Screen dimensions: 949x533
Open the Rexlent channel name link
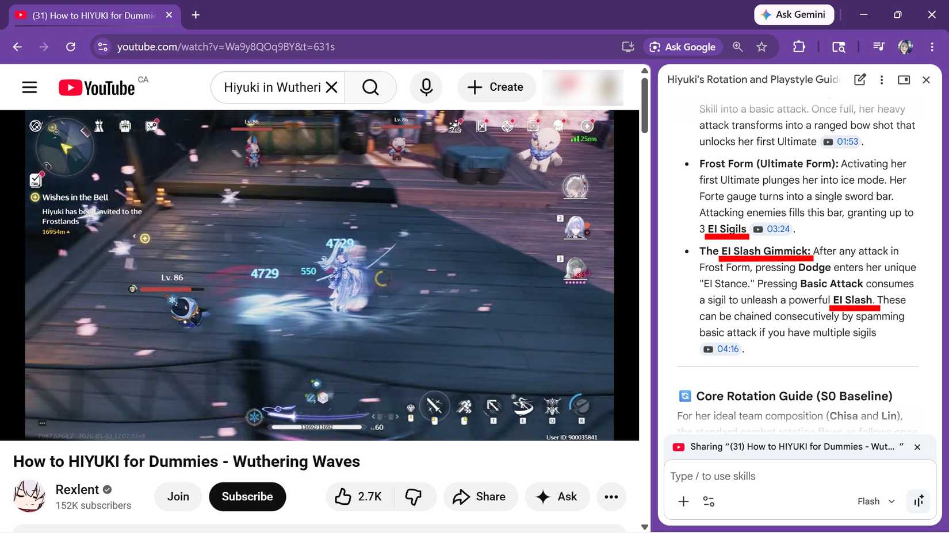(x=77, y=489)
